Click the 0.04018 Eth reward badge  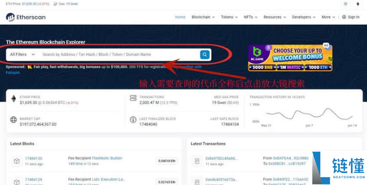[x=167, y=161]
